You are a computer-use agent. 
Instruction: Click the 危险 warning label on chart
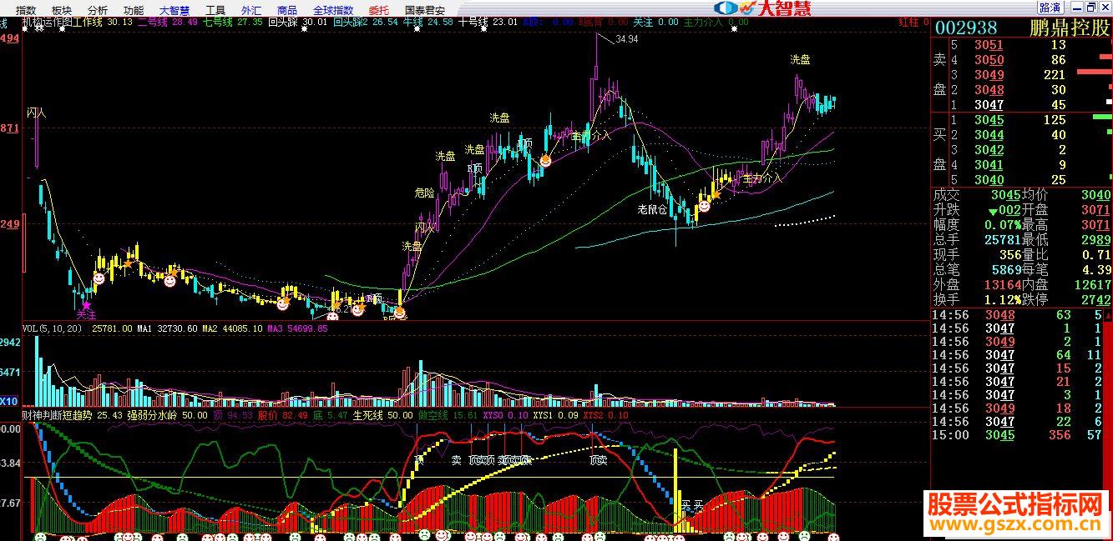[424, 193]
